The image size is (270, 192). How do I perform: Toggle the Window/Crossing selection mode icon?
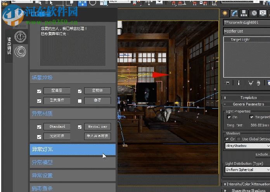pos(70,3)
